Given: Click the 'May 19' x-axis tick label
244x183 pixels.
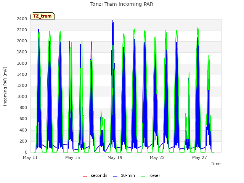Looking at the screenshot, I should 115,157.
